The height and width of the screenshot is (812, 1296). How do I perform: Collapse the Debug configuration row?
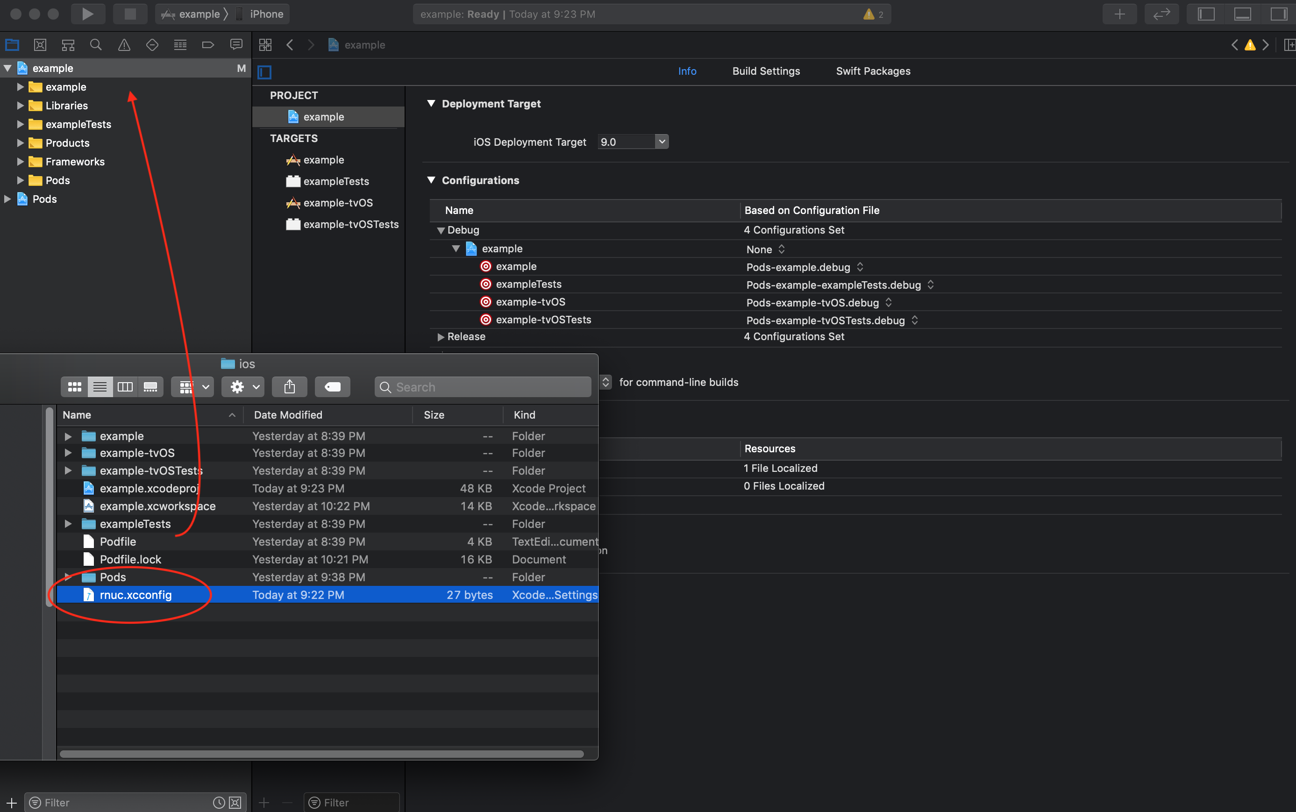point(441,230)
